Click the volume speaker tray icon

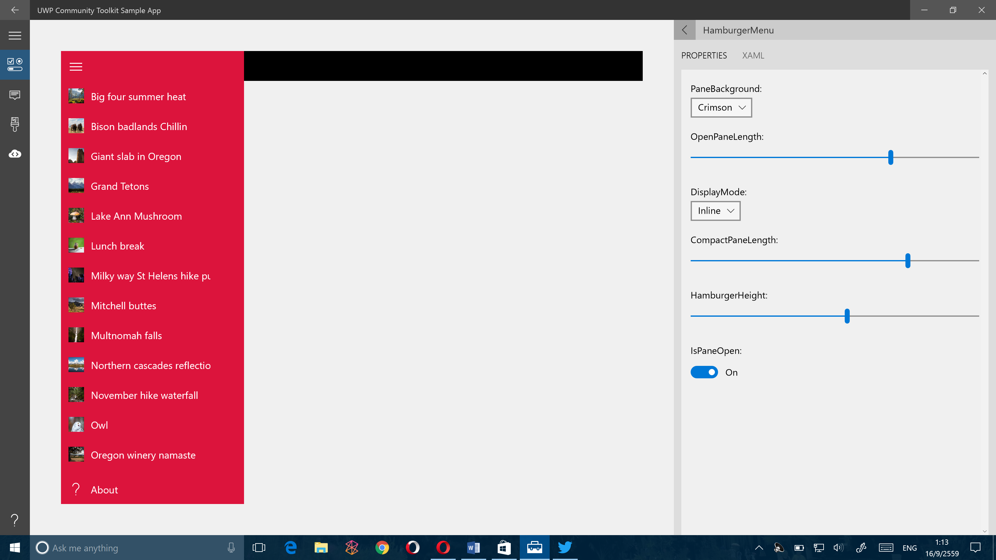[838, 548]
